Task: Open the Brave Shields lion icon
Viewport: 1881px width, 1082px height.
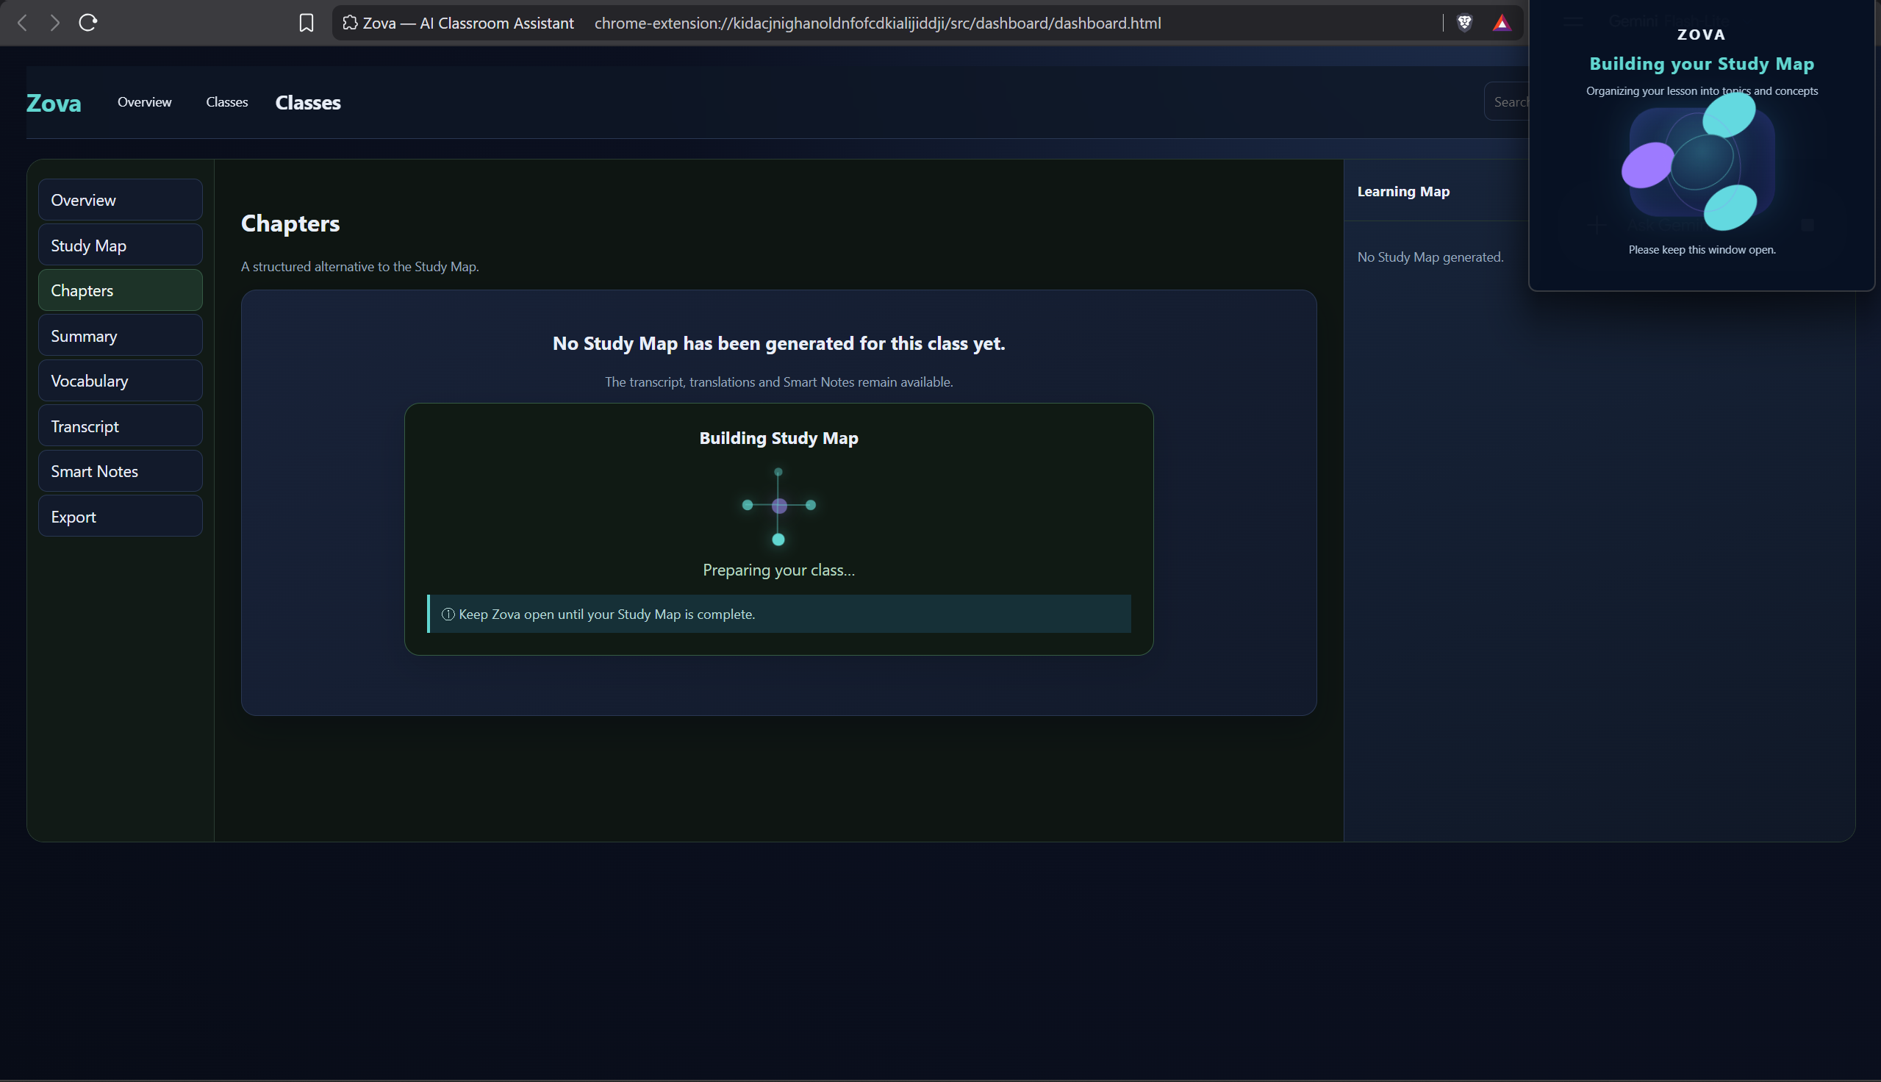Action: pyautogui.click(x=1464, y=23)
